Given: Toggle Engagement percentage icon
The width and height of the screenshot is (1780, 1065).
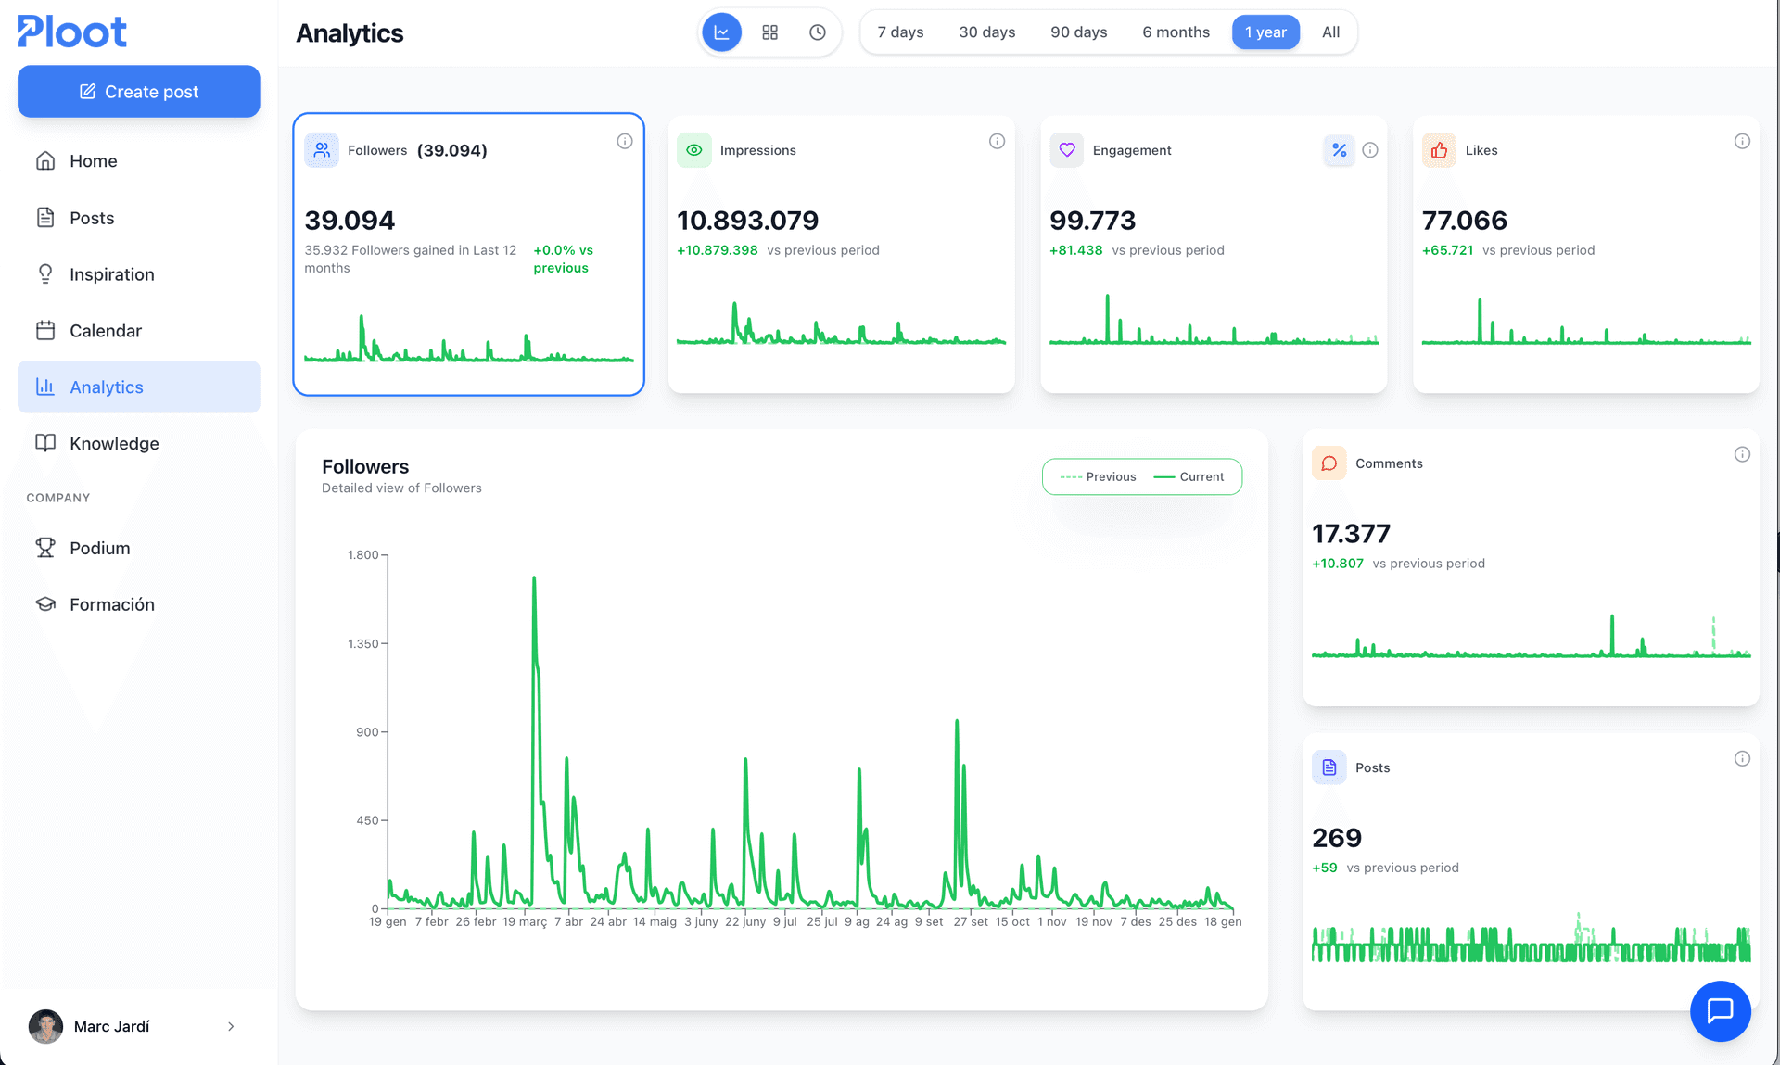Looking at the screenshot, I should (x=1339, y=150).
